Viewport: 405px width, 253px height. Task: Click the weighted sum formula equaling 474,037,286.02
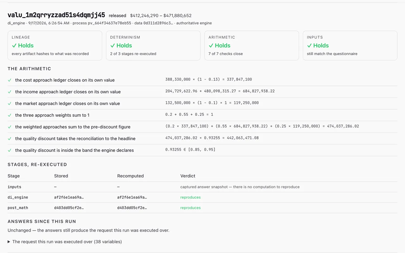262,126
